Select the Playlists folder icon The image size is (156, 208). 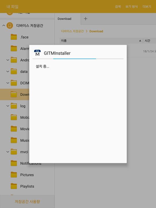[14, 186]
